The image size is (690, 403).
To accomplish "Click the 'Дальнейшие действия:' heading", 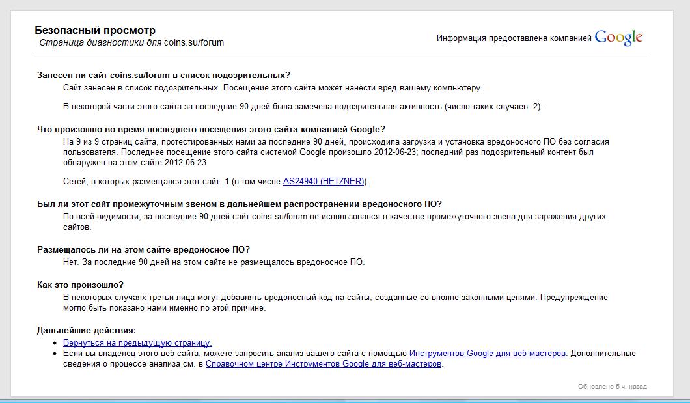I will coord(86,330).
